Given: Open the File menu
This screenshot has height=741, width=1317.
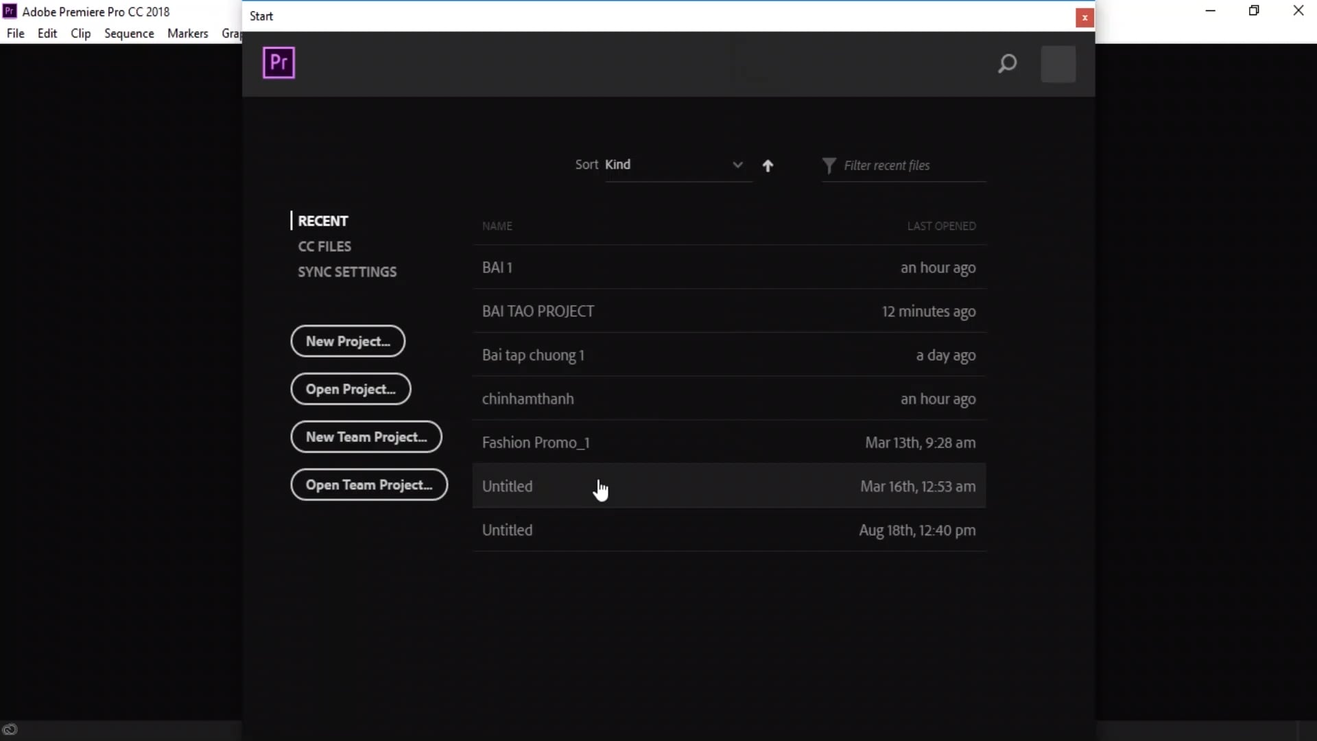Looking at the screenshot, I should tap(15, 33).
